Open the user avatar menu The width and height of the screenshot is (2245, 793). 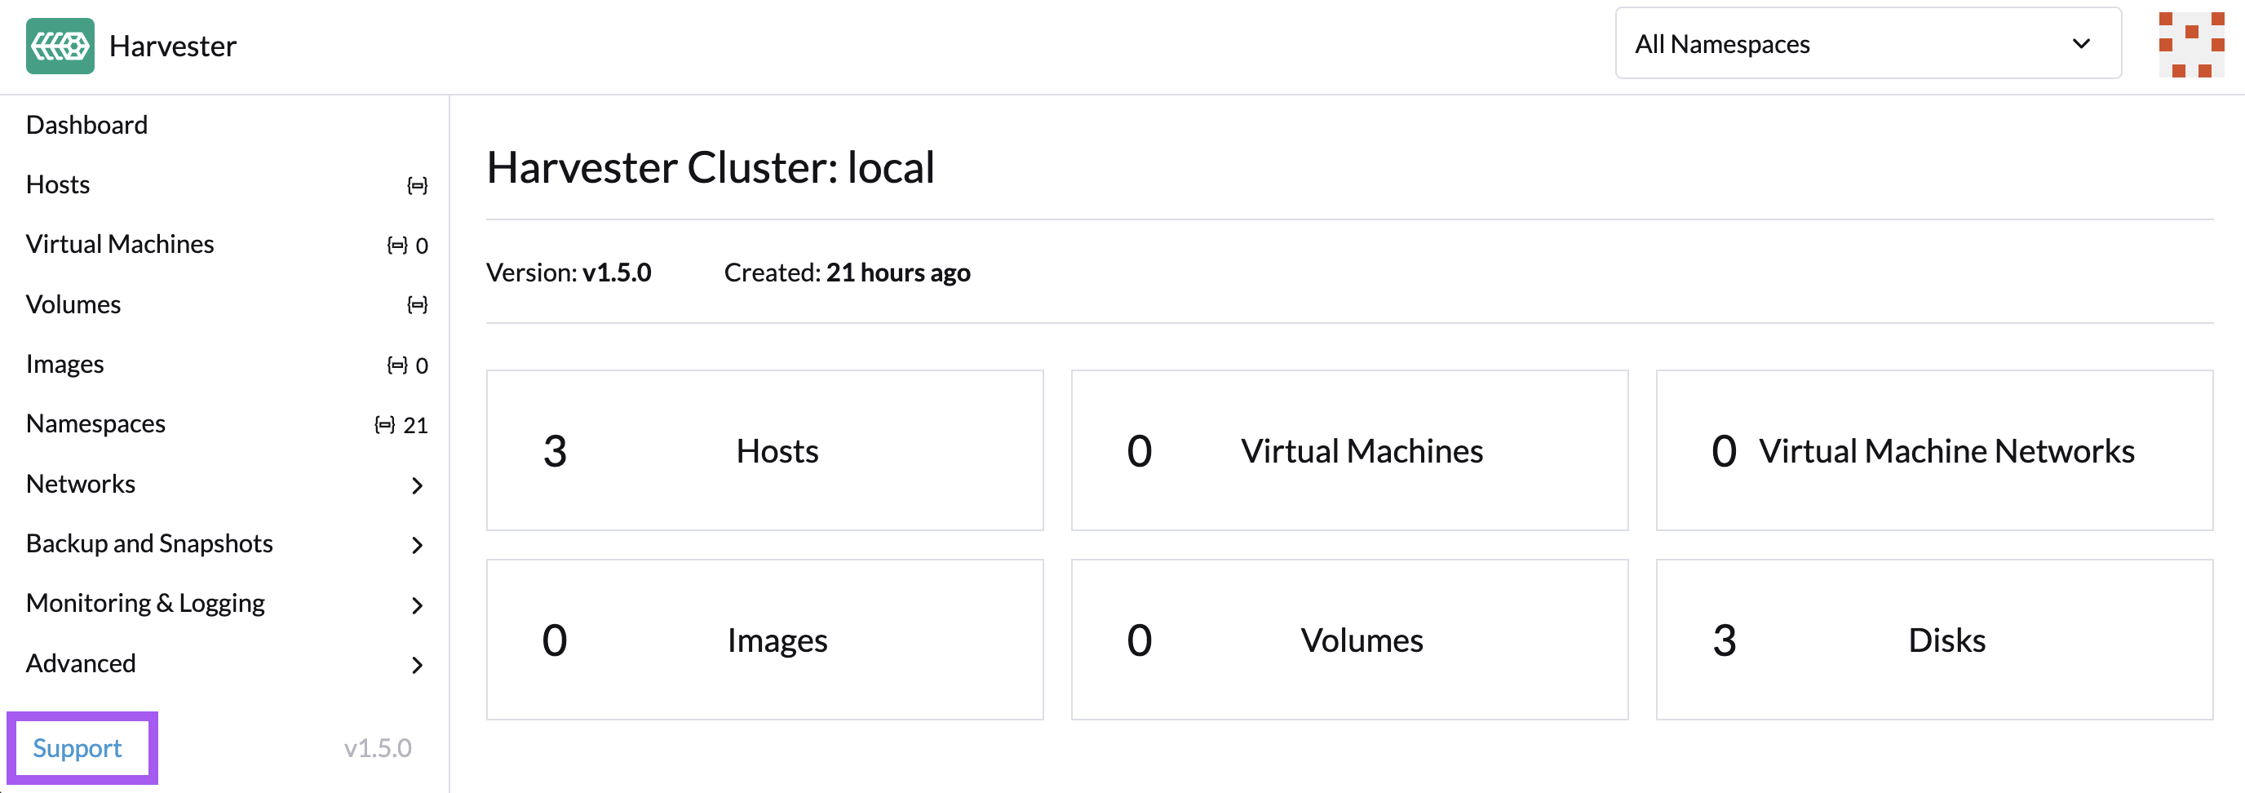click(2191, 44)
